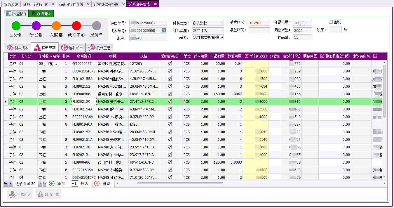This screenshot has height=208, width=394.
Task: Sort by the 物料编码 column header
Action: tap(84, 56)
